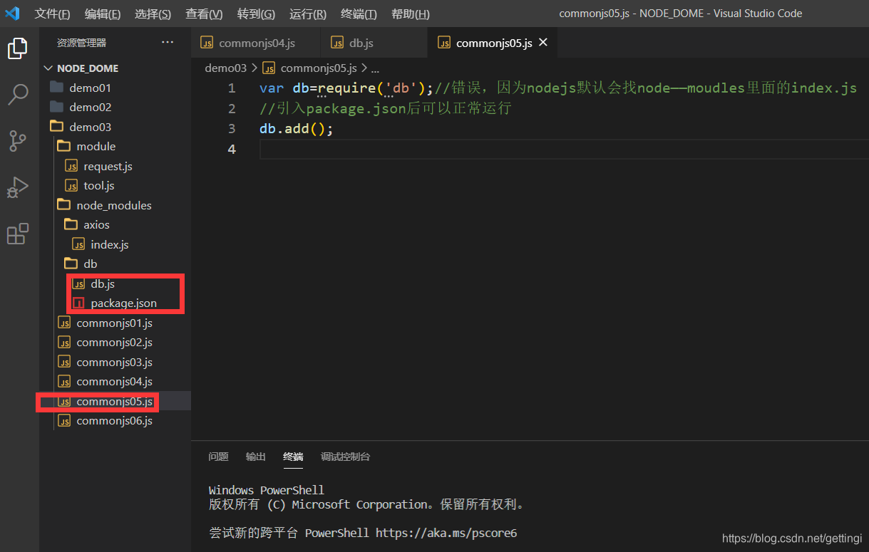This screenshot has height=552, width=869.
Task: Open commonjs03.js in the explorer
Action: pos(115,362)
